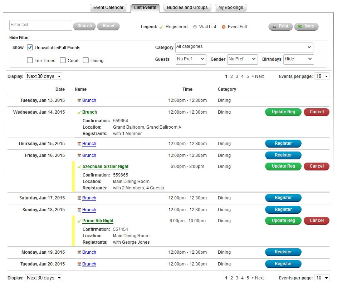This screenshot has width=337, height=288.
Task: Register for Thursday Jan 15 Brunch
Action: coord(283,144)
